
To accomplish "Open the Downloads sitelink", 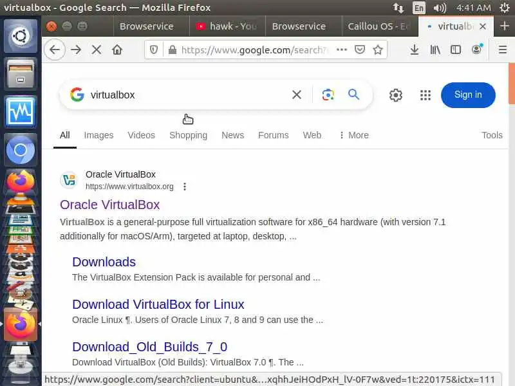I will (104, 262).
